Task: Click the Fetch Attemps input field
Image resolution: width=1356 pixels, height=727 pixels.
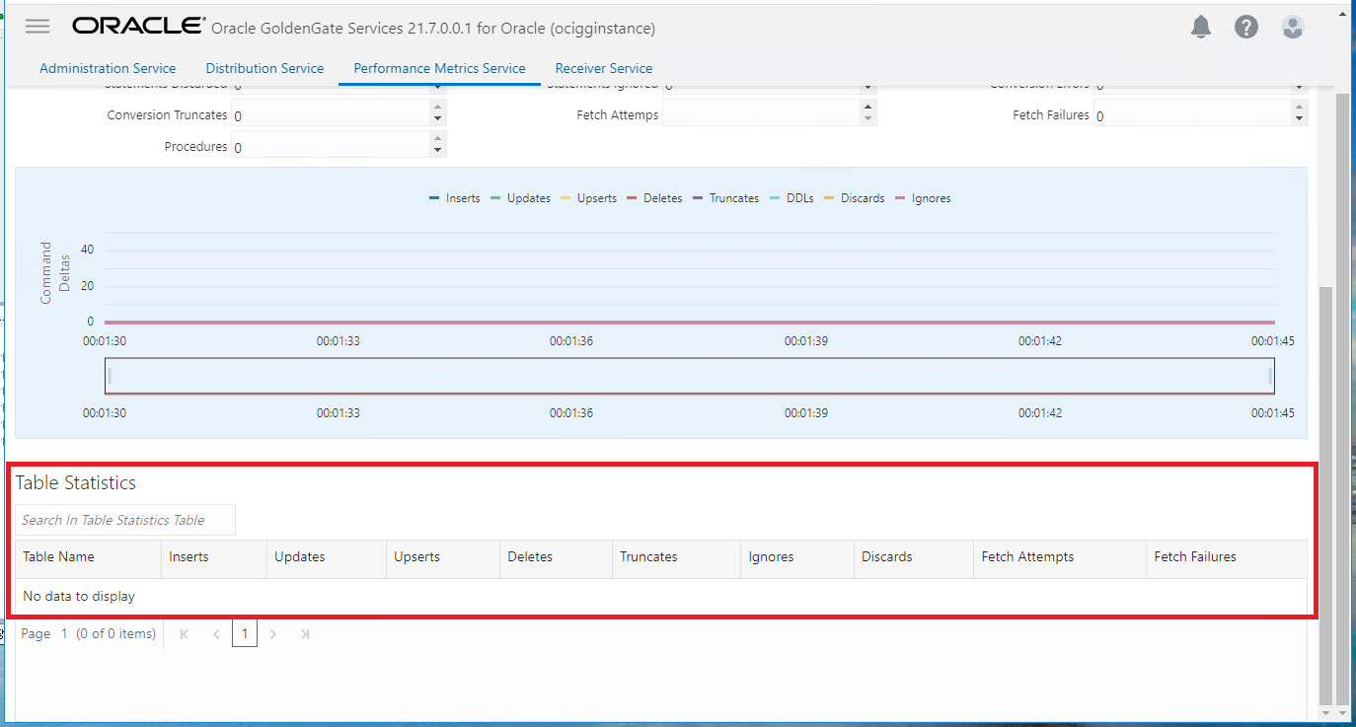Action: (x=761, y=113)
